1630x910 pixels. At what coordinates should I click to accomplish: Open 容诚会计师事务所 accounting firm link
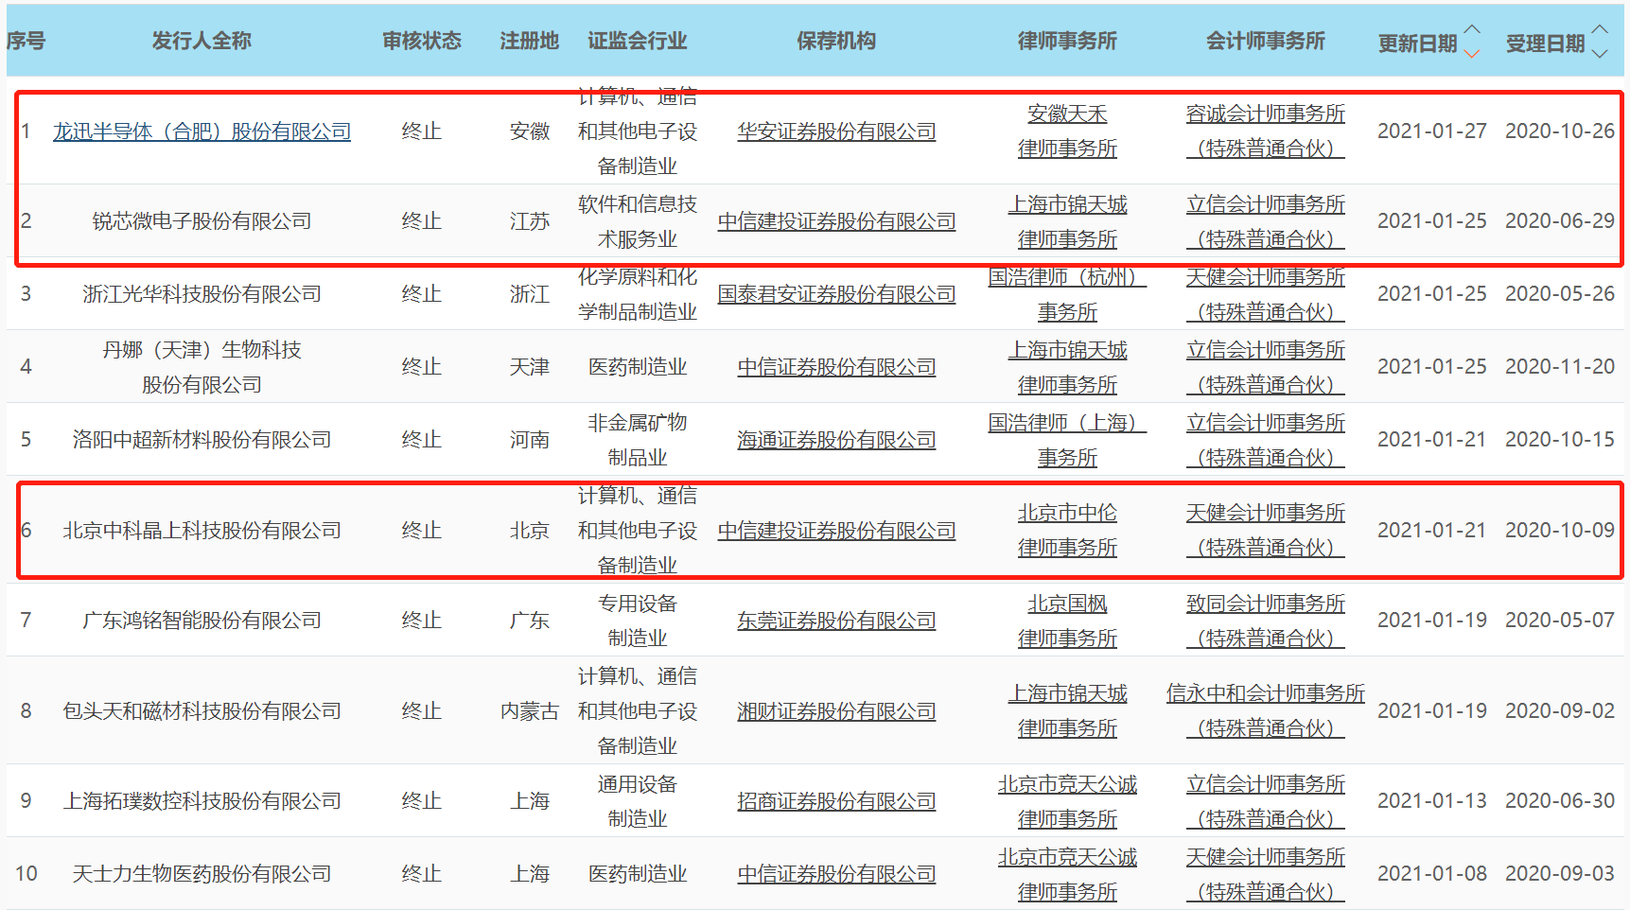[x=1266, y=131]
